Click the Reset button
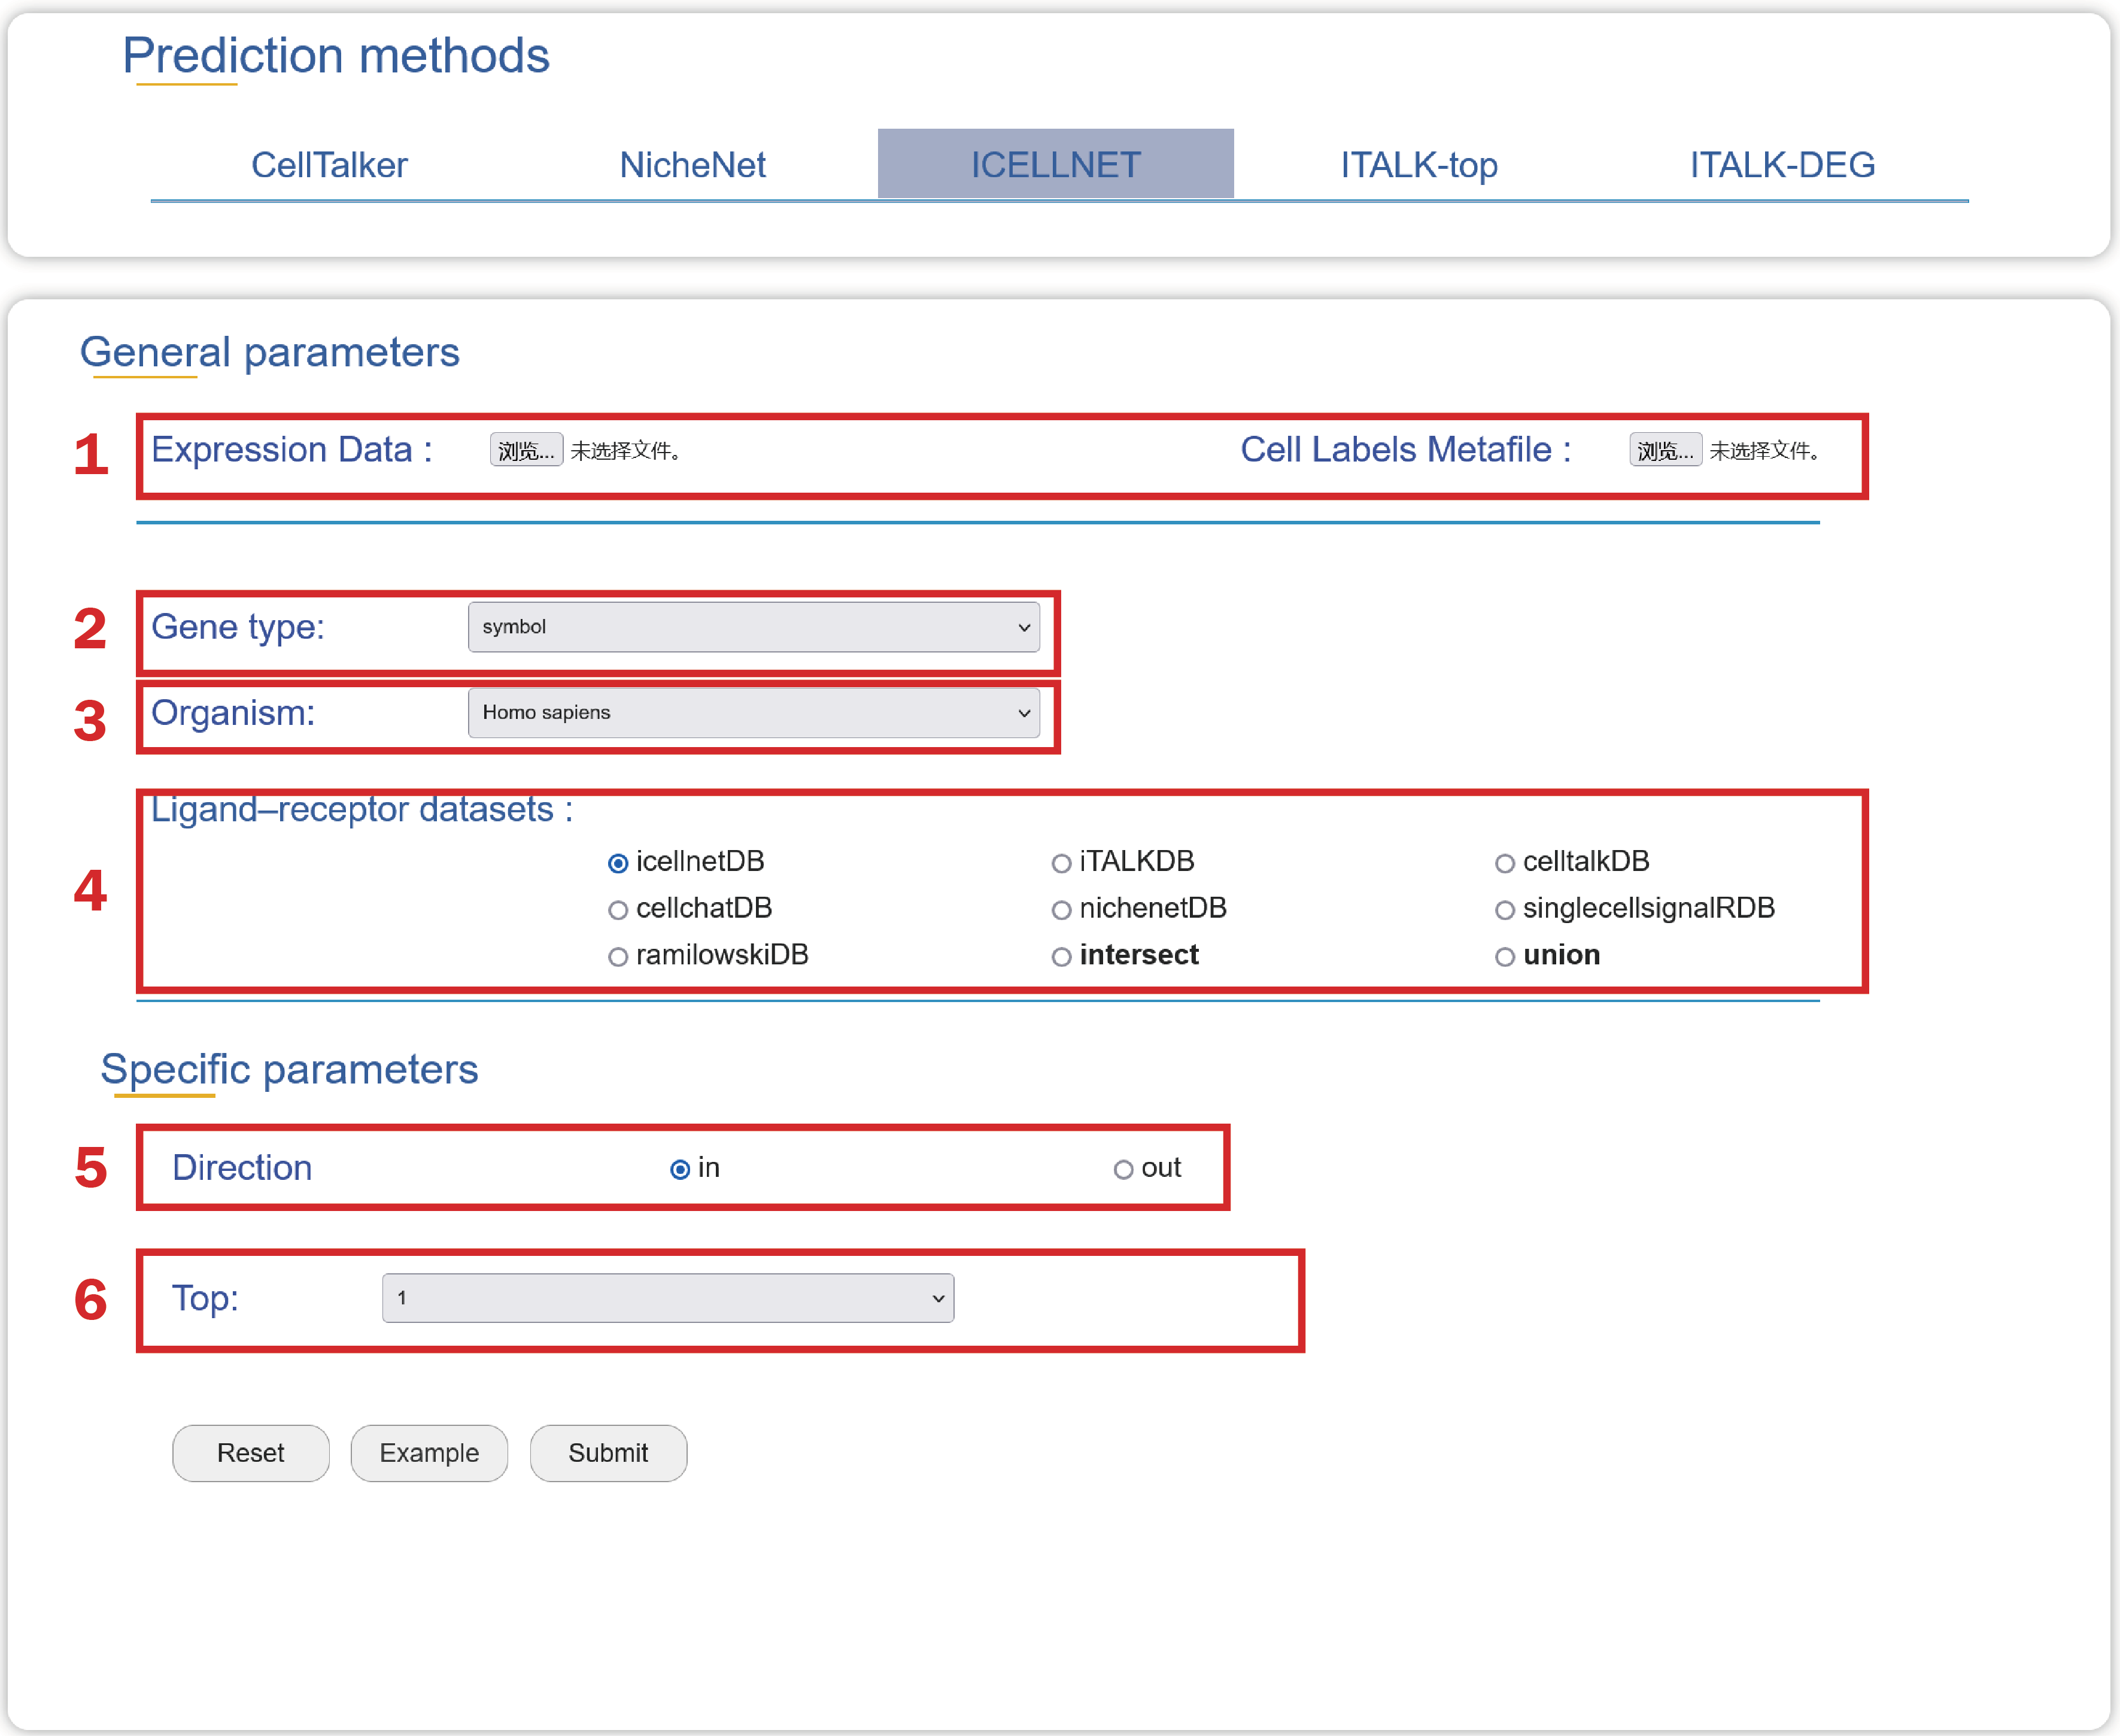The height and width of the screenshot is (1736, 2120). (250, 1453)
